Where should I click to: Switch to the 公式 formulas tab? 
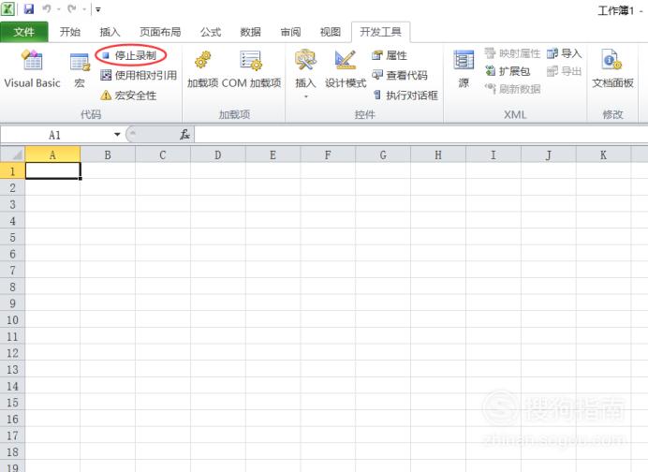[x=211, y=32]
